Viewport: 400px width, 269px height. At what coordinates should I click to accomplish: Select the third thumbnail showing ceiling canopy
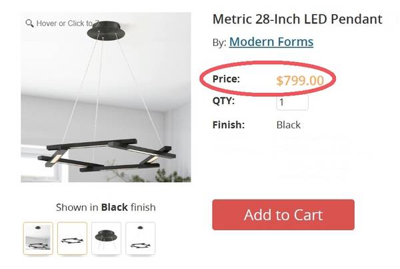(x=106, y=238)
